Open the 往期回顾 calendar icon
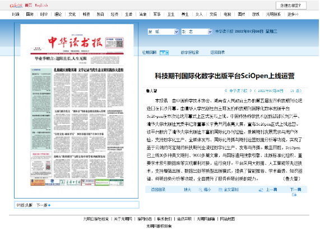The image size is (320, 230). pyautogui.click(x=163, y=53)
